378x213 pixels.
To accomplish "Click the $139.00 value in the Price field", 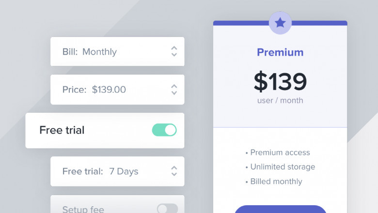I will coord(109,90).
